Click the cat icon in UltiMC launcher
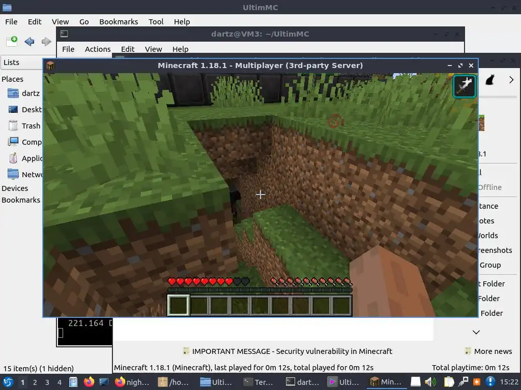The width and height of the screenshot is (521, 390). click(490, 80)
